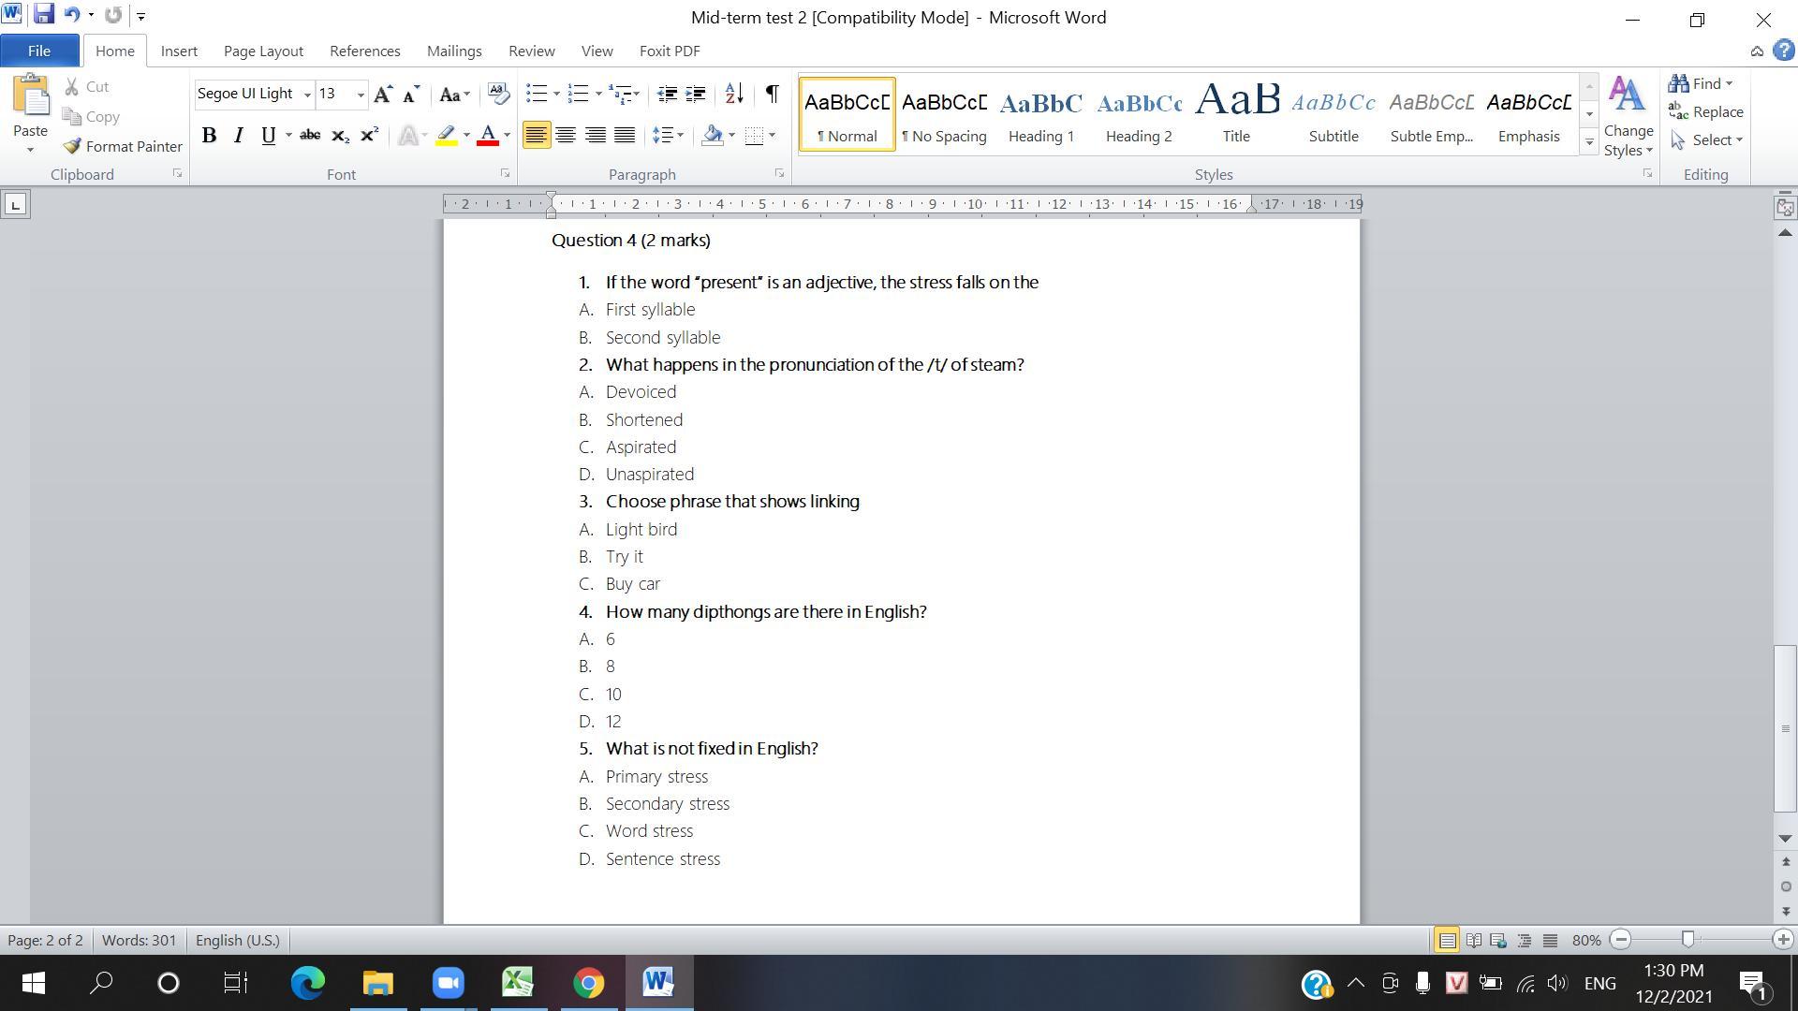The image size is (1798, 1011).
Task: Enable Justify paragraph alignment
Action: (625, 136)
